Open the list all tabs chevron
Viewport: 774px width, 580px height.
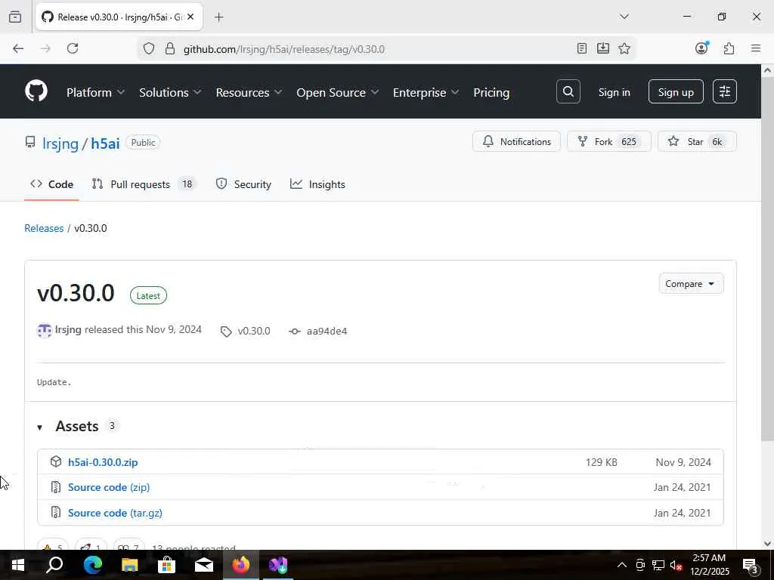click(x=624, y=17)
